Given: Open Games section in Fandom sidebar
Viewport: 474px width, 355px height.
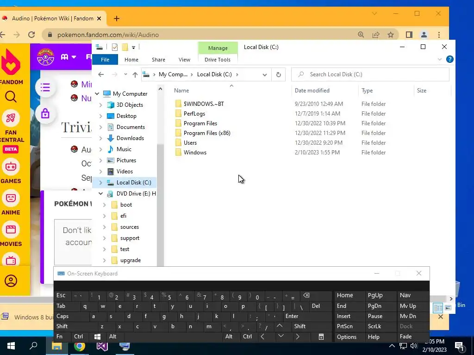Looking at the screenshot, I should click(x=11, y=171).
